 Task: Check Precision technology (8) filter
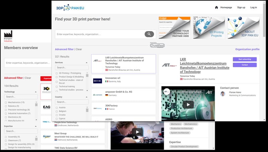pos(6,110)
